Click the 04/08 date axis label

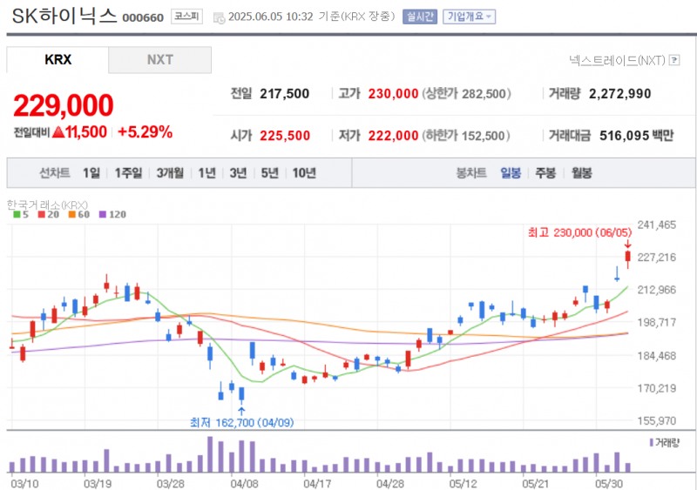click(244, 483)
